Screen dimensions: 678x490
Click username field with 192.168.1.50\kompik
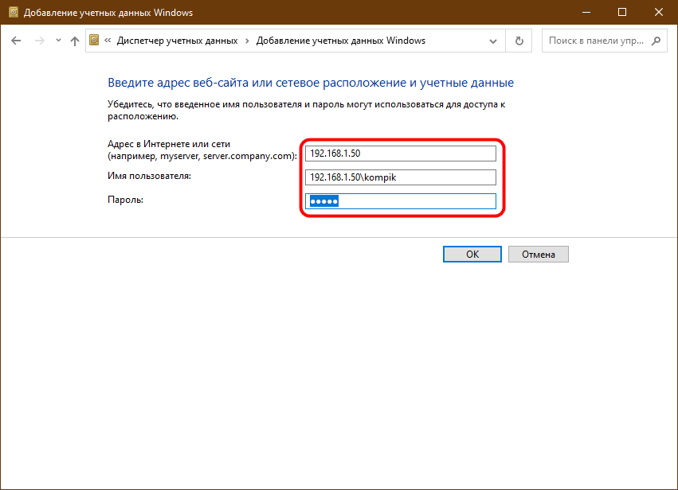[401, 177]
